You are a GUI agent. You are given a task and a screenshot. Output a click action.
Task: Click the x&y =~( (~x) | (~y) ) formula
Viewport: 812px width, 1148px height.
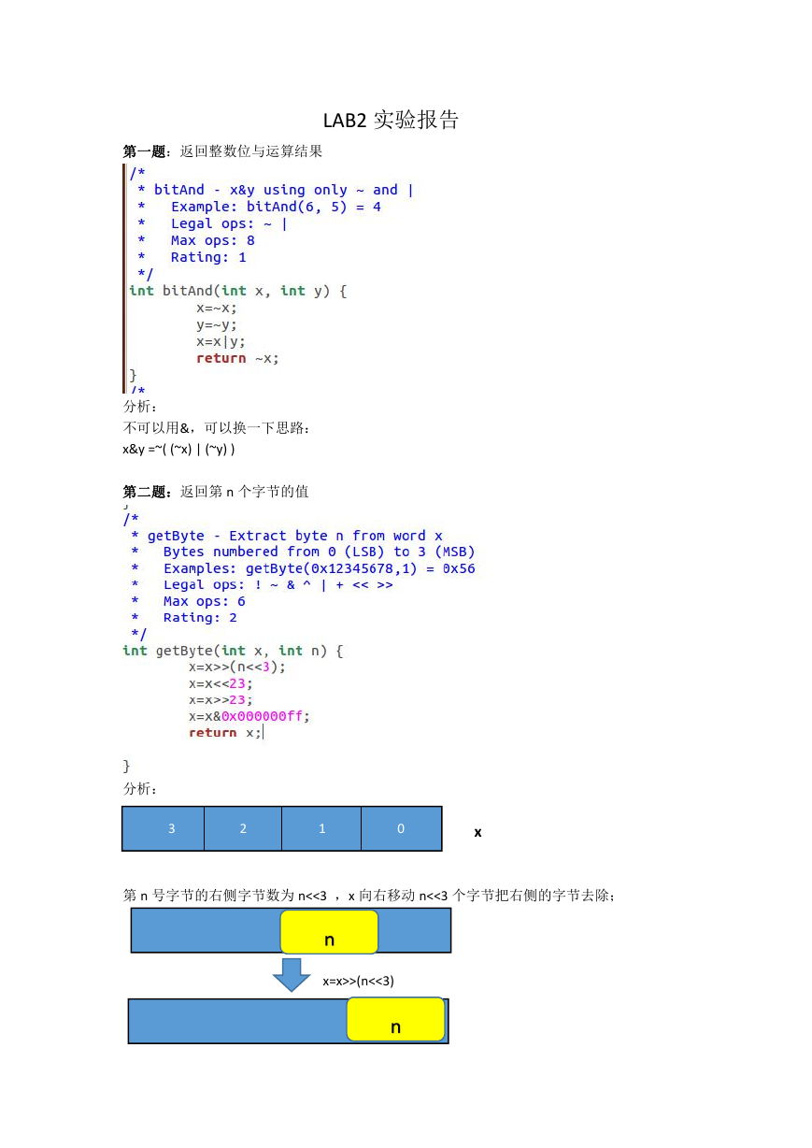[178, 449]
